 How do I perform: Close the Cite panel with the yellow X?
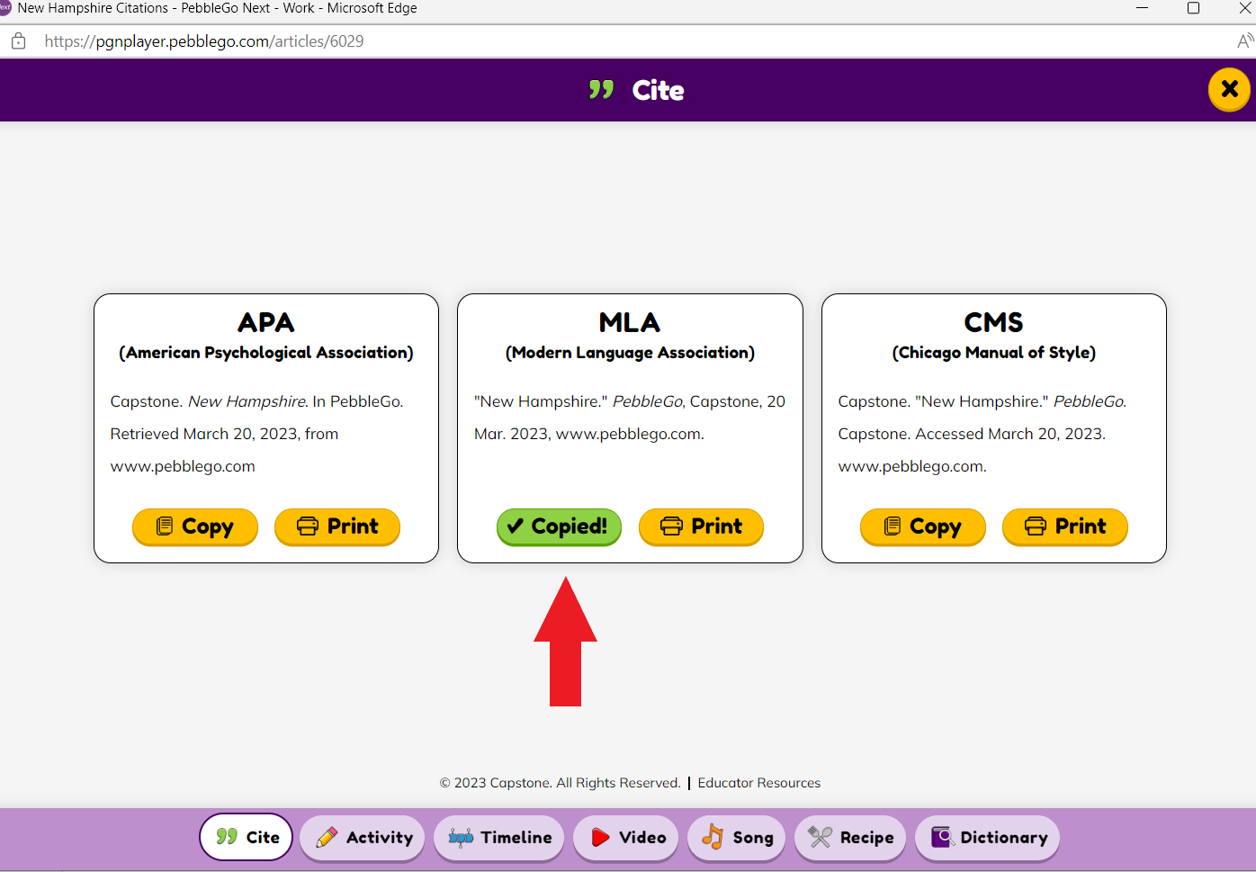click(x=1229, y=90)
